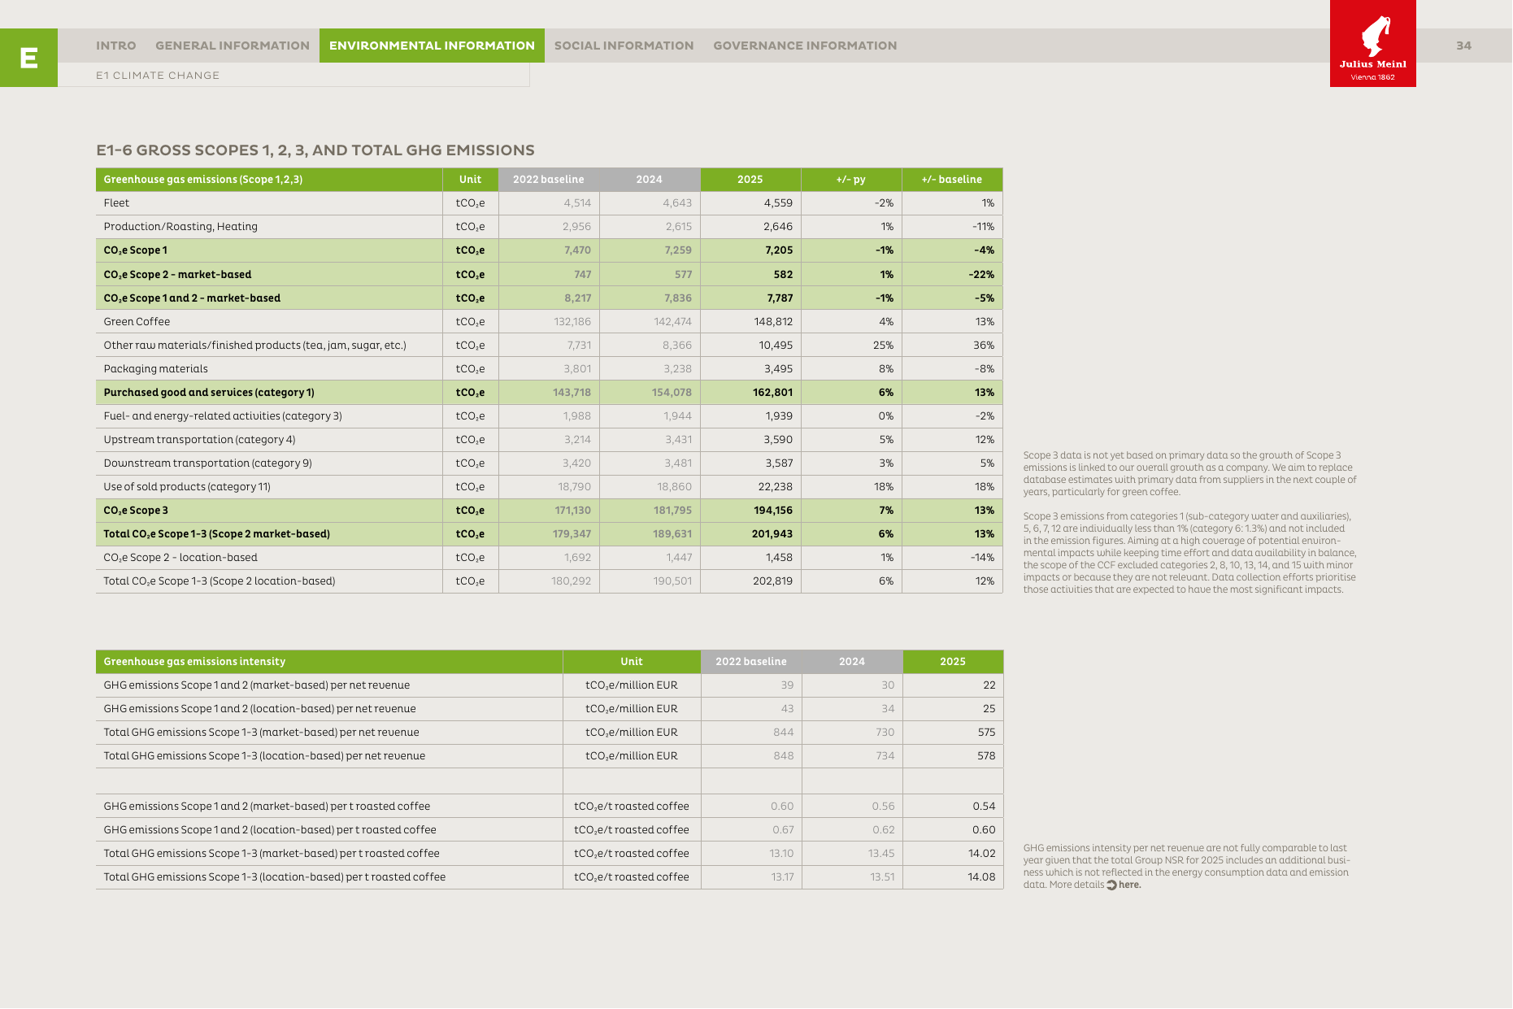Click the arrow icon before 'here'

pos(1111,885)
